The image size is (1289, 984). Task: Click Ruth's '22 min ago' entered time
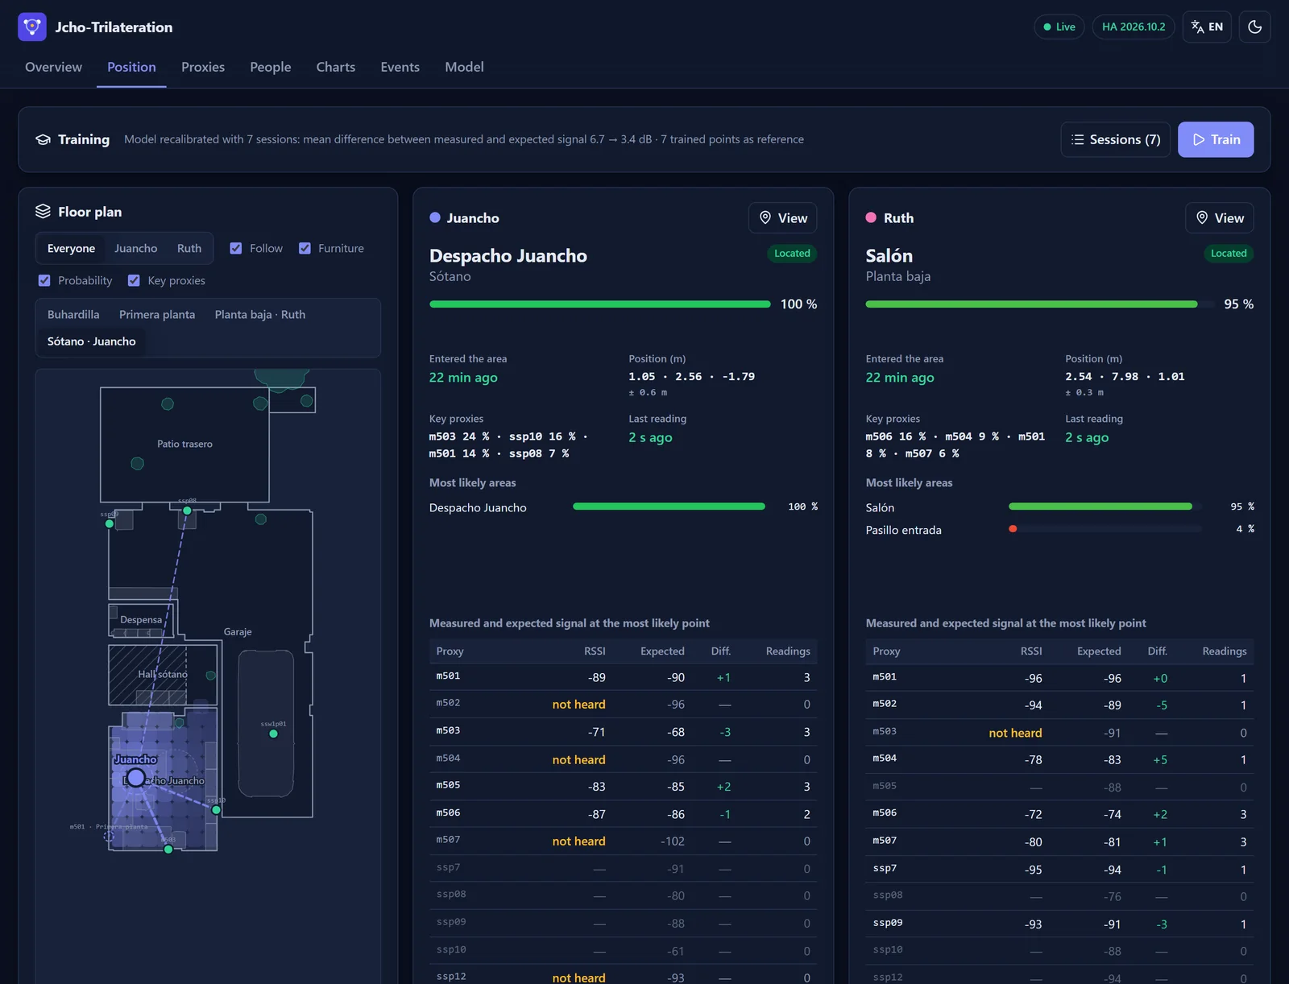tap(900, 378)
